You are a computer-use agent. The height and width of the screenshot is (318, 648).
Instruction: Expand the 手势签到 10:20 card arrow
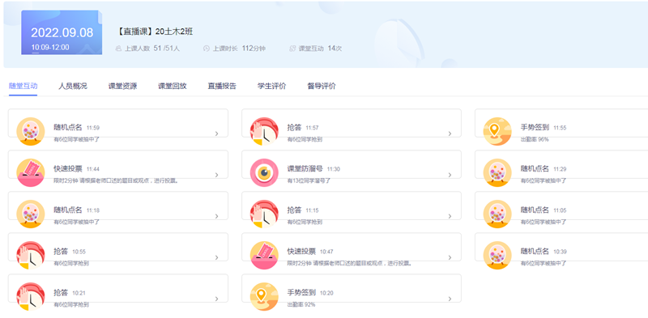tap(450, 299)
